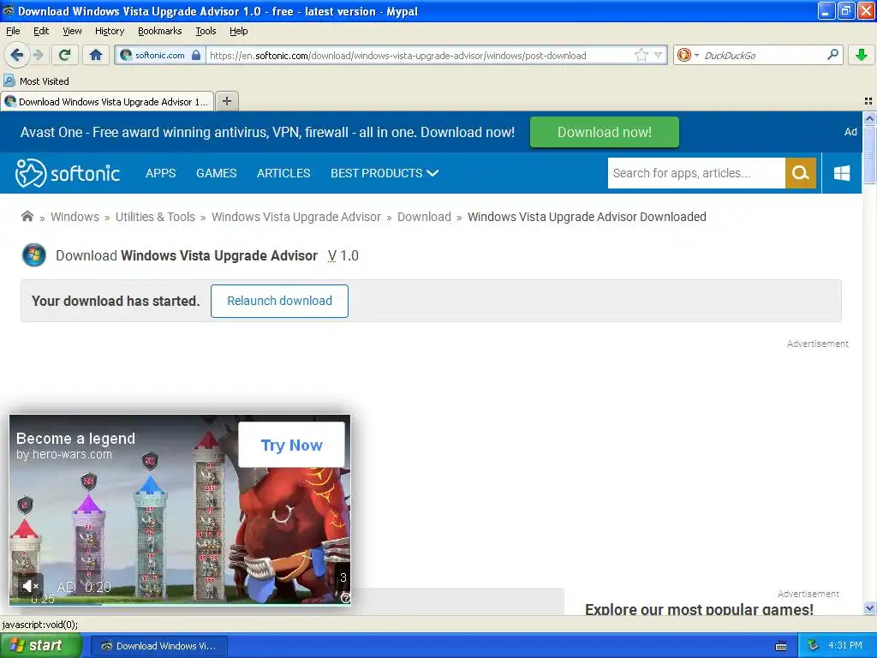Click the Forward navigation arrow
The image size is (877, 658).
38,55
